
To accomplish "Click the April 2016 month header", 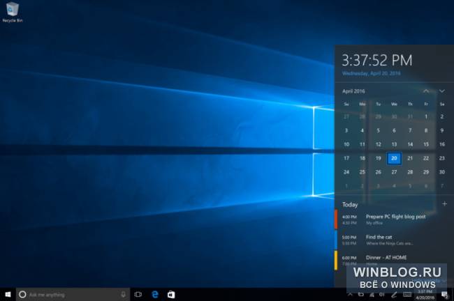I will pos(353,91).
